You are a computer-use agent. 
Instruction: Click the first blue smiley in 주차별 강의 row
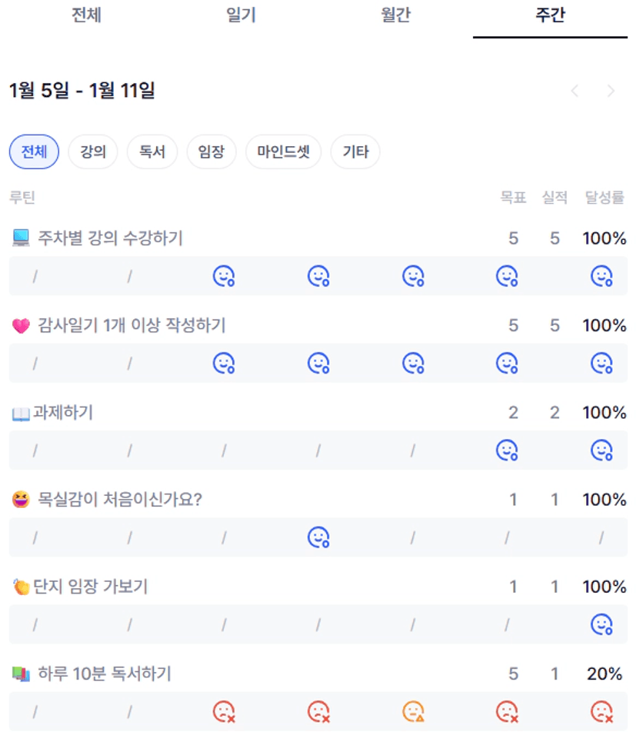(223, 276)
